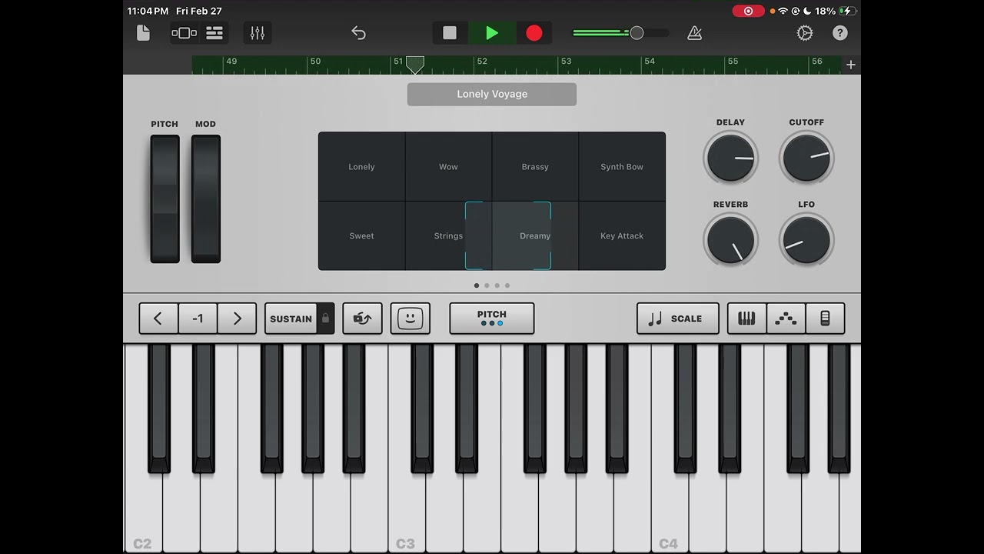The width and height of the screenshot is (984, 554).
Task: Click the Pitch wheel
Action: [x=165, y=199]
